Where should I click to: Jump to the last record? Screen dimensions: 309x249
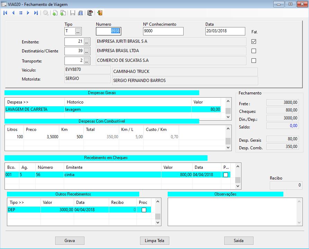[x=36, y=13]
